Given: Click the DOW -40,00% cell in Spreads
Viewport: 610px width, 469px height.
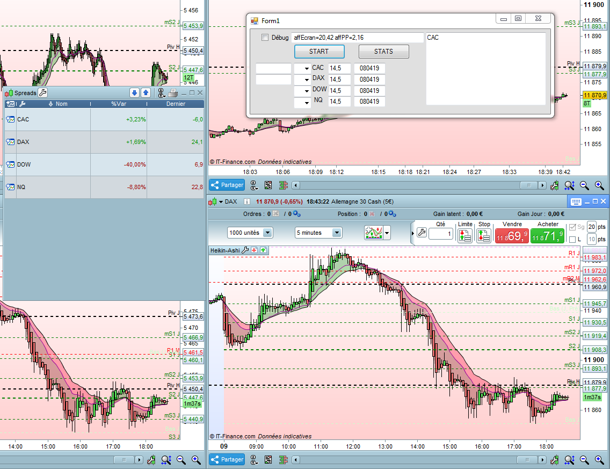Looking at the screenshot, I should pos(119,164).
